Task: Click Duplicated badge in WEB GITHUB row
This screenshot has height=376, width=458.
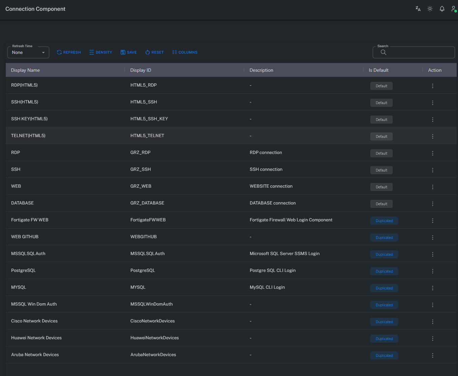Action: pyautogui.click(x=384, y=238)
